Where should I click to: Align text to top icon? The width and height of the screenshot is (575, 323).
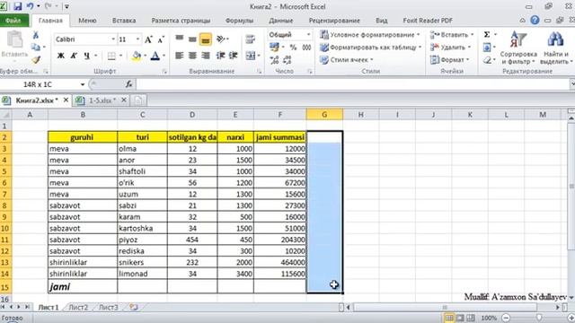[x=180, y=39]
